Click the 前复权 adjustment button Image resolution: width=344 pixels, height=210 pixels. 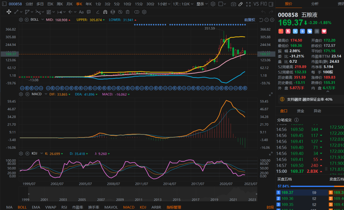tap(250, 20)
